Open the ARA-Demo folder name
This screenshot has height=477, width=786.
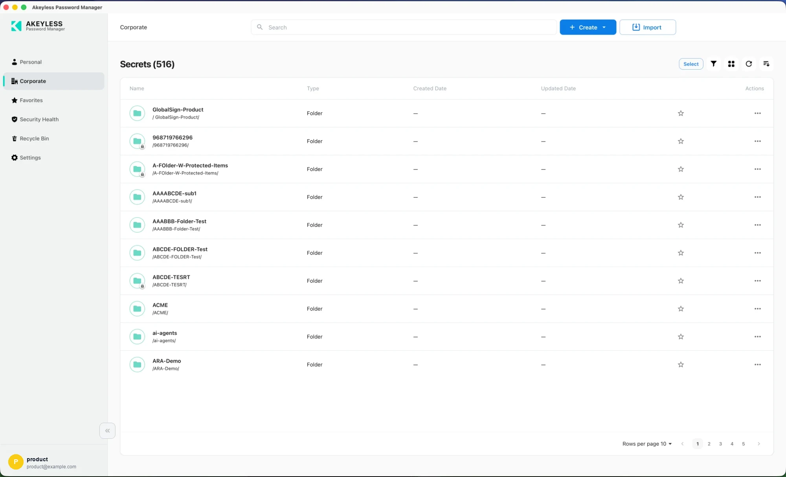(x=167, y=361)
